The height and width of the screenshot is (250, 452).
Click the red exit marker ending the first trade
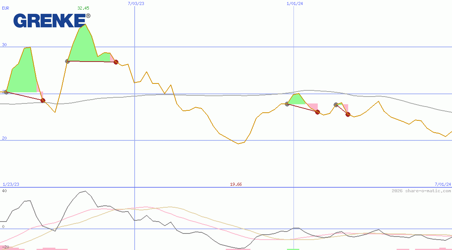click(x=43, y=100)
